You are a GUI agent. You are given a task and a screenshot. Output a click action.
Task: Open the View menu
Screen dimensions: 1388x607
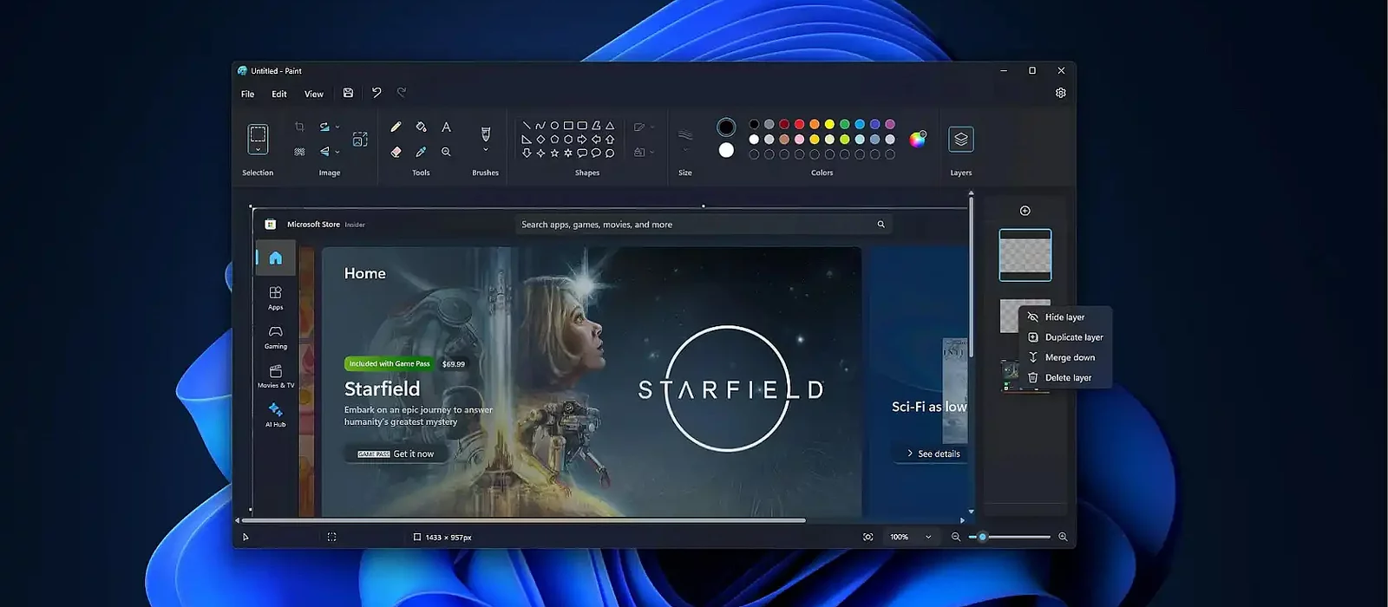click(314, 94)
